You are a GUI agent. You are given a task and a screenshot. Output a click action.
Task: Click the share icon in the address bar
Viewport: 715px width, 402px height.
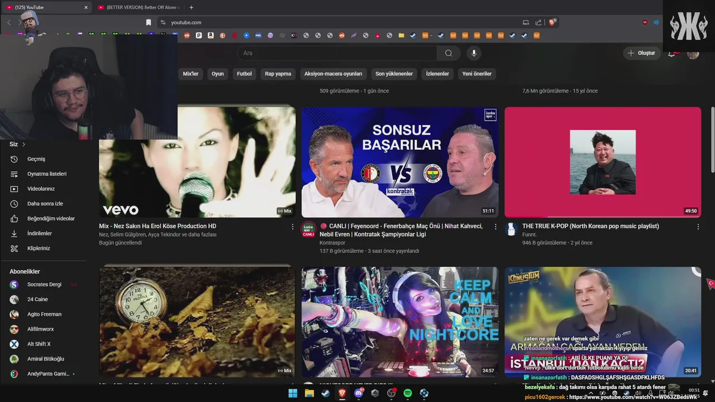(x=538, y=22)
